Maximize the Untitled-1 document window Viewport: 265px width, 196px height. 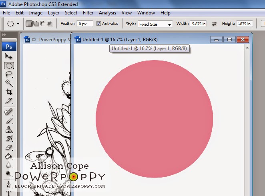click(229, 40)
